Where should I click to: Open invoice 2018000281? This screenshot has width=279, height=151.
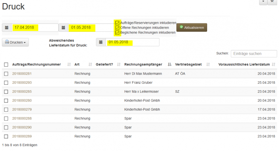coord(22,74)
